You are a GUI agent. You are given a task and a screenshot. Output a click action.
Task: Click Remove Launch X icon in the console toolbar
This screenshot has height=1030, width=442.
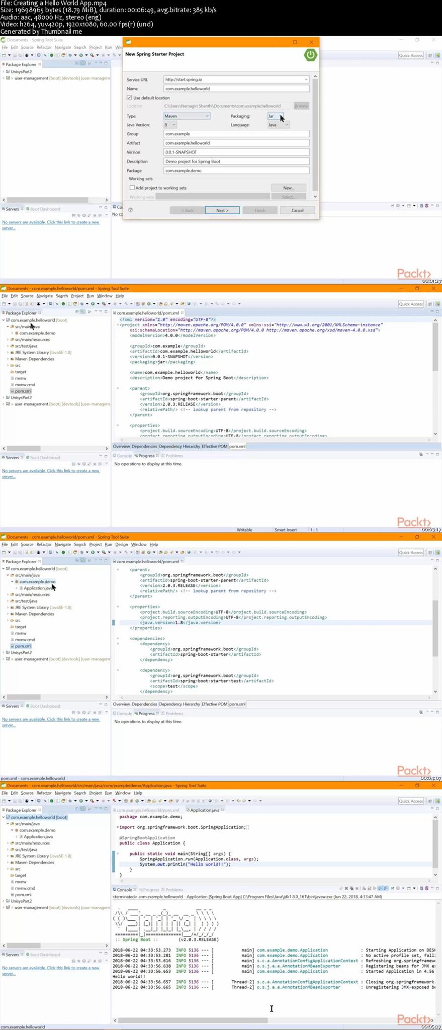point(346,889)
